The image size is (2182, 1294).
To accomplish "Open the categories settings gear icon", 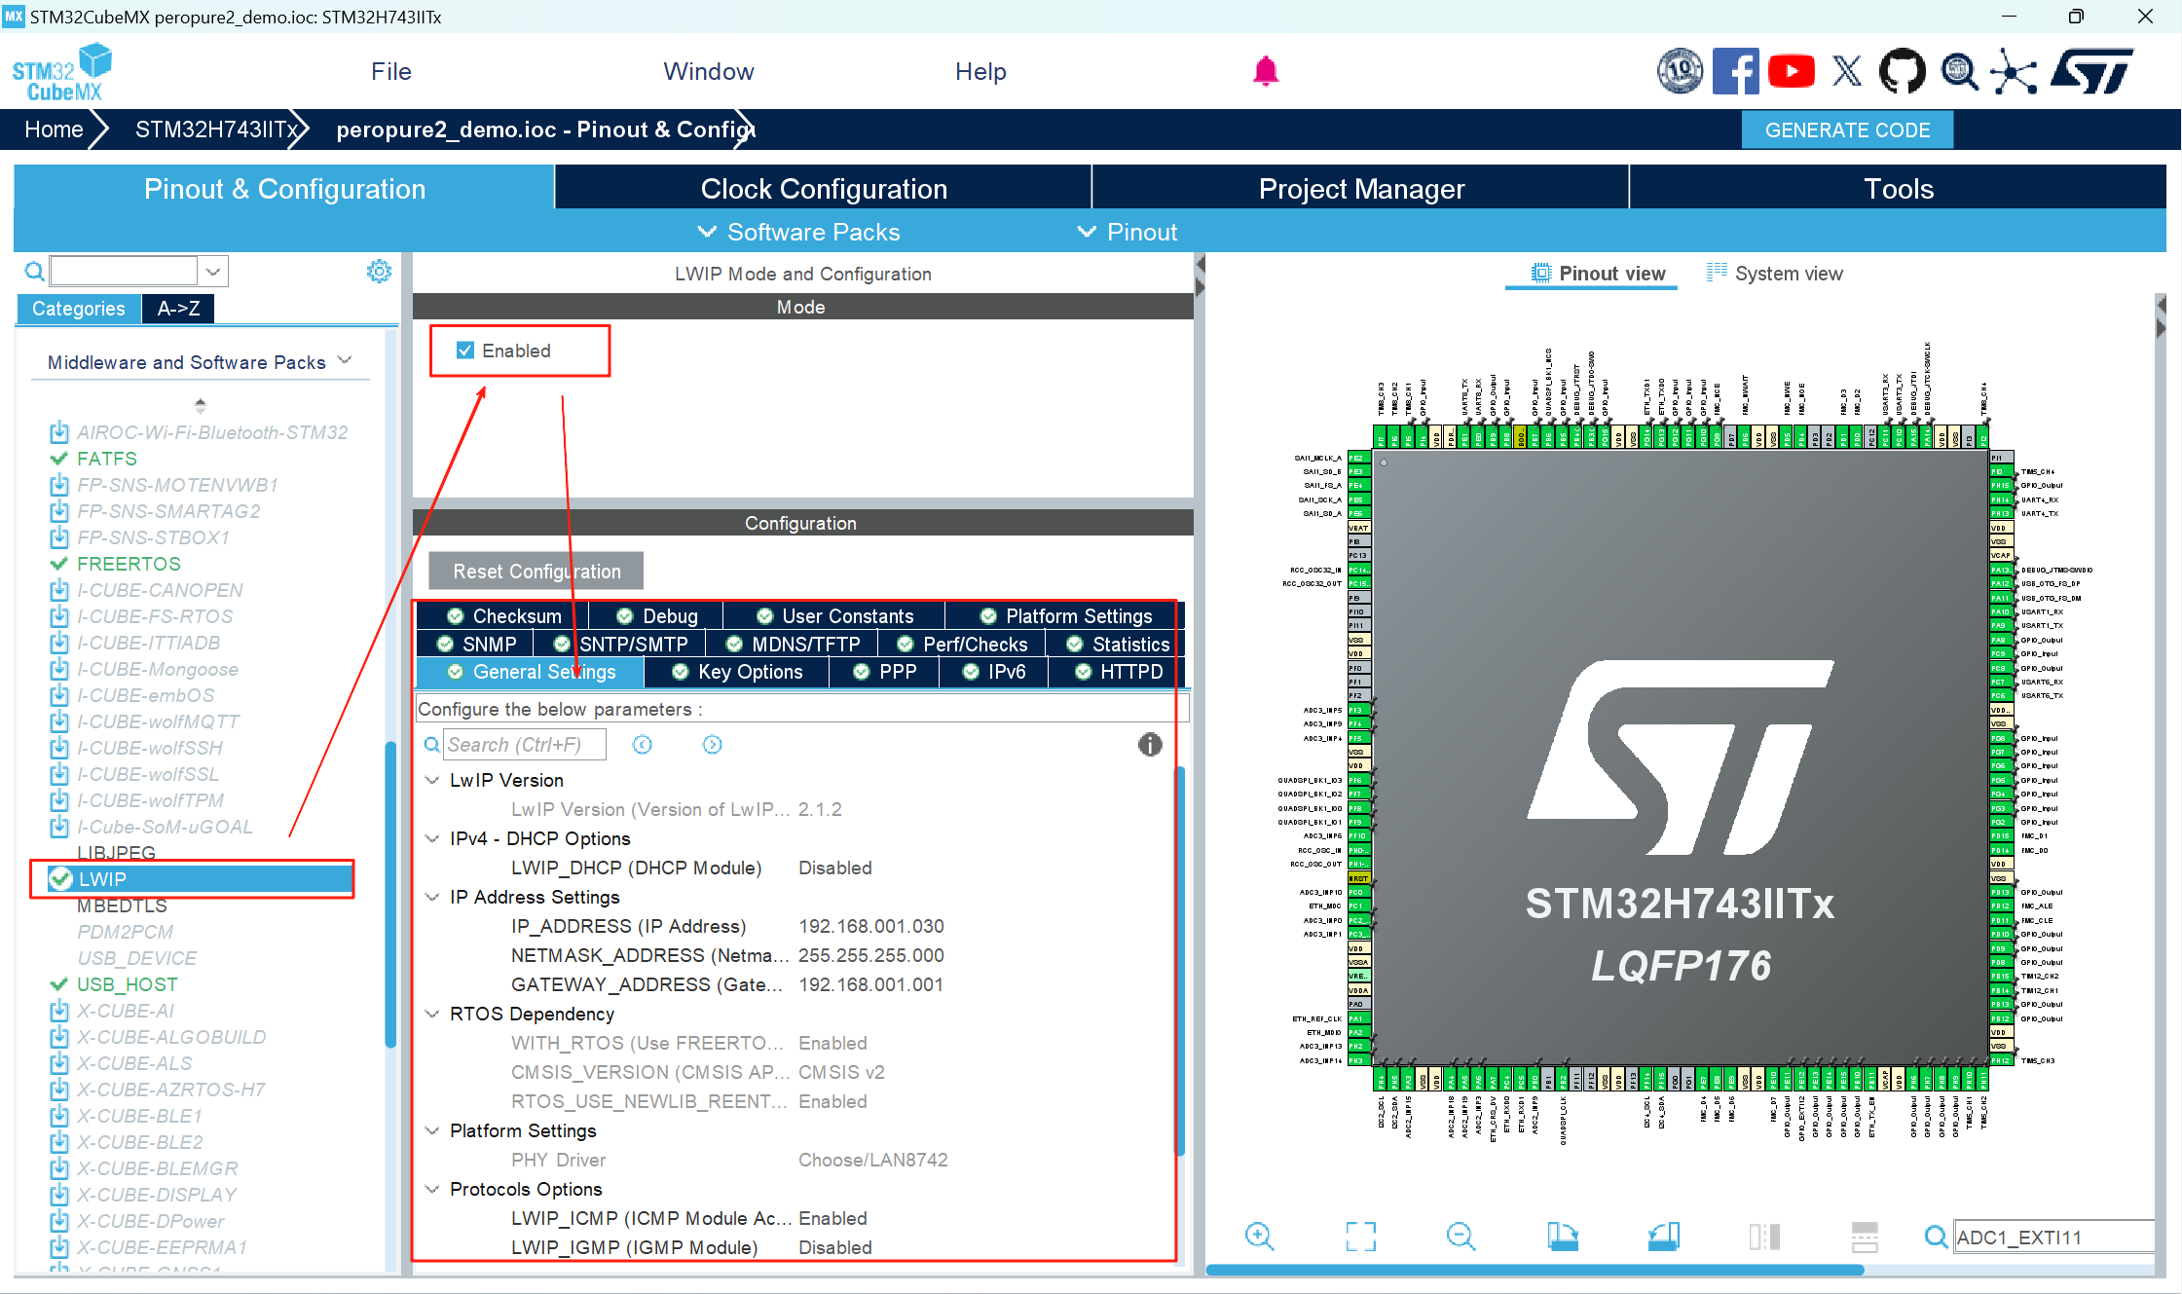I will [379, 271].
